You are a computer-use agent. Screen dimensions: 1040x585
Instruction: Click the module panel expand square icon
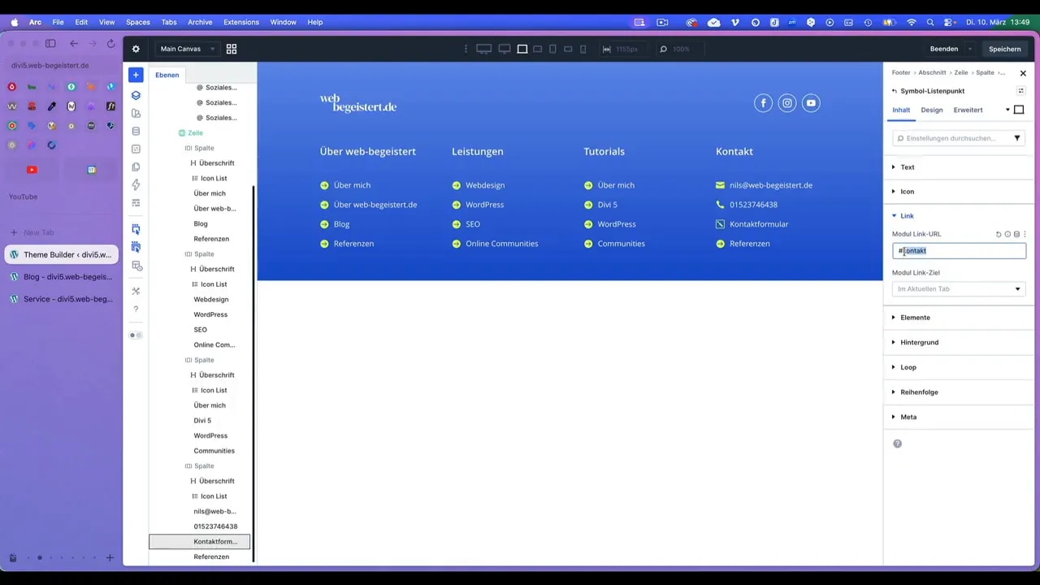coord(1019,110)
